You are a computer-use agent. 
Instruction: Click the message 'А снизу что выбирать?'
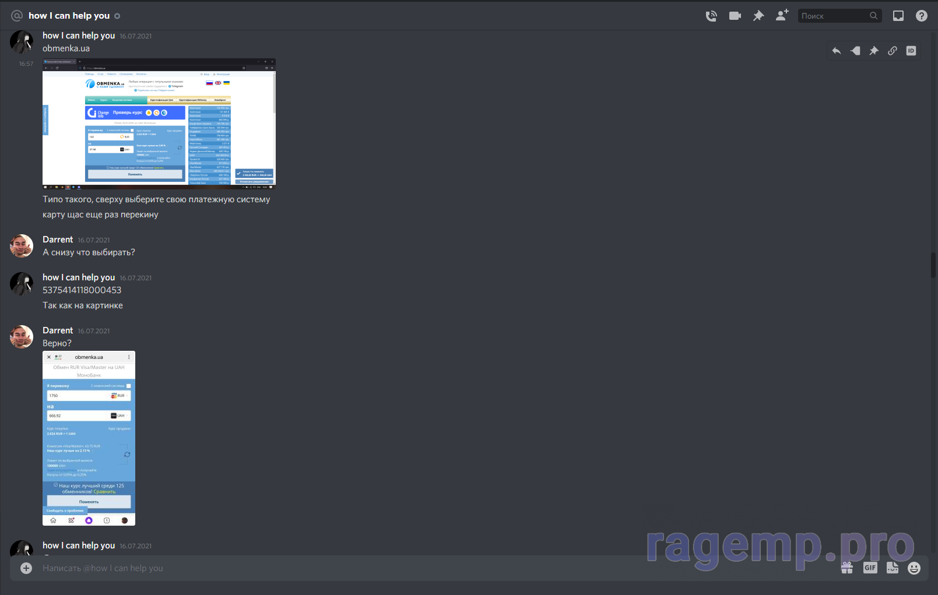(89, 252)
